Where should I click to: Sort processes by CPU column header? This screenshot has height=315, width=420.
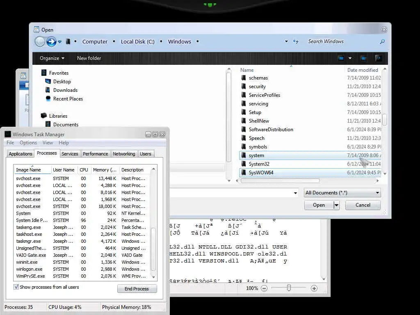[84, 170]
